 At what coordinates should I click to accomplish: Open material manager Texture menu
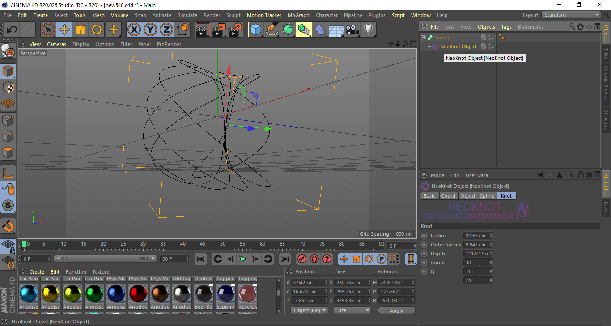coord(101,272)
